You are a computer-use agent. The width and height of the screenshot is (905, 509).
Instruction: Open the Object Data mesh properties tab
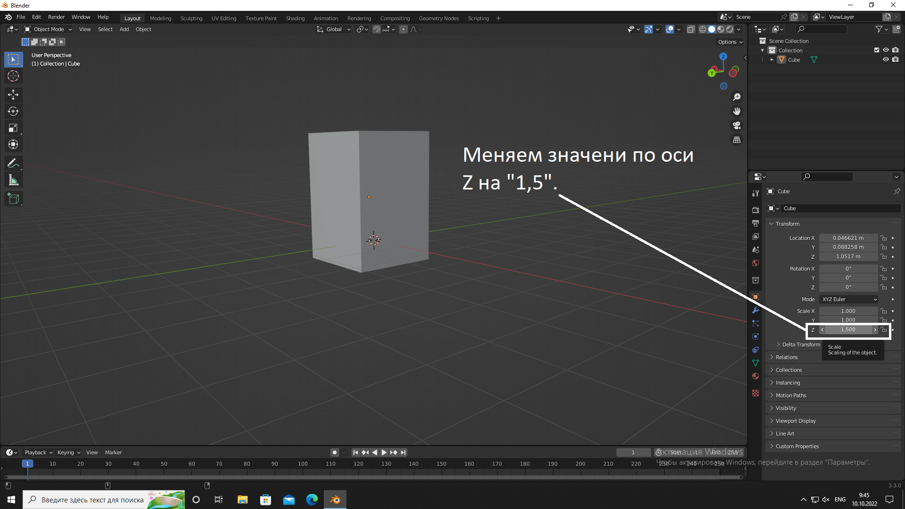click(756, 363)
